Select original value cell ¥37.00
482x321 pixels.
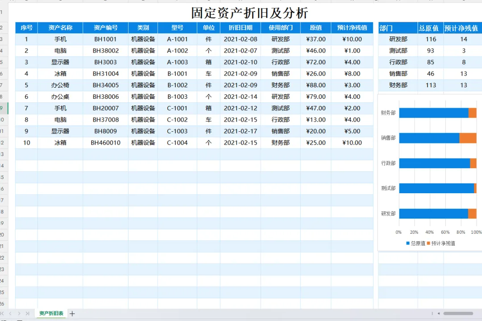(x=316, y=39)
